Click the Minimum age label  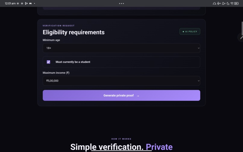click(x=51, y=40)
